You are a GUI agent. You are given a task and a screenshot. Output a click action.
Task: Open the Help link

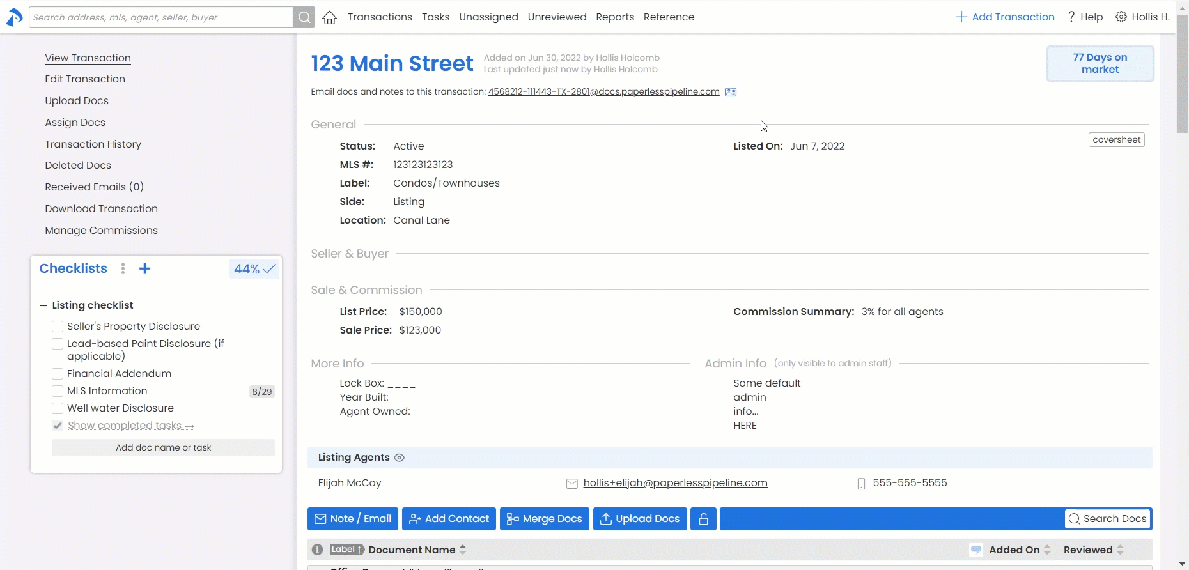[x=1085, y=17]
